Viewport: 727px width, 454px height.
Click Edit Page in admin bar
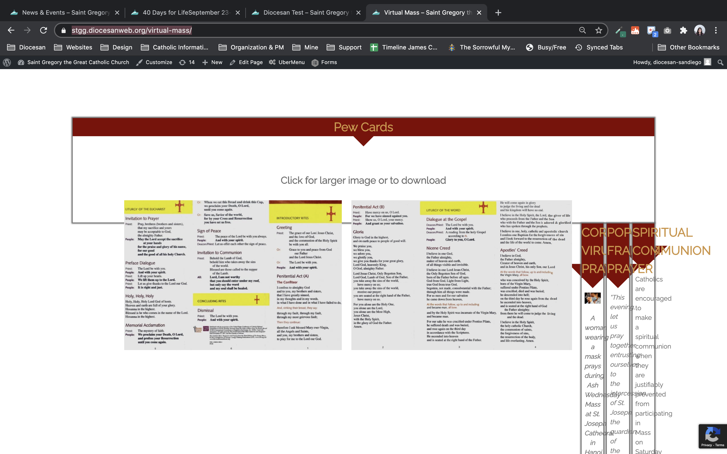click(246, 62)
